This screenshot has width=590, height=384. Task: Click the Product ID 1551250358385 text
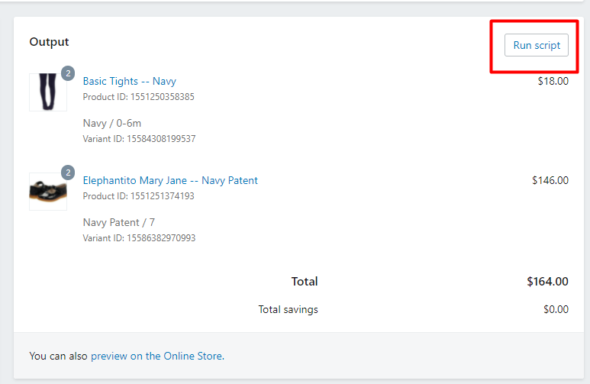point(138,97)
